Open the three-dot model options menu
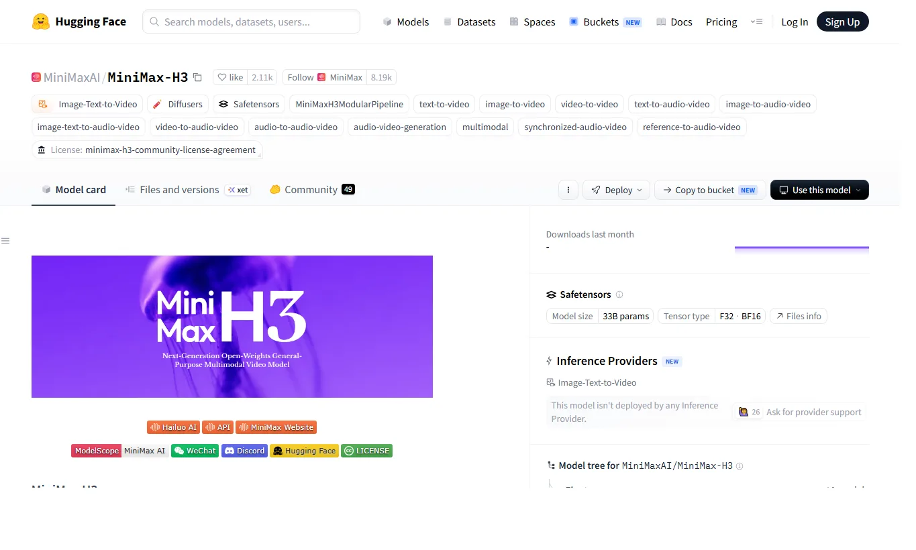Image resolution: width=916 pixels, height=550 pixels. pyautogui.click(x=568, y=190)
